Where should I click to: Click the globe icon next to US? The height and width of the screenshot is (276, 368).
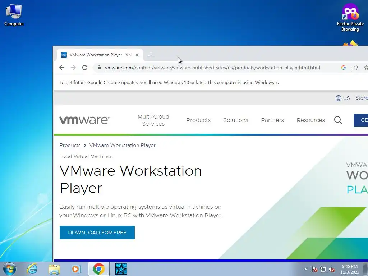339,98
